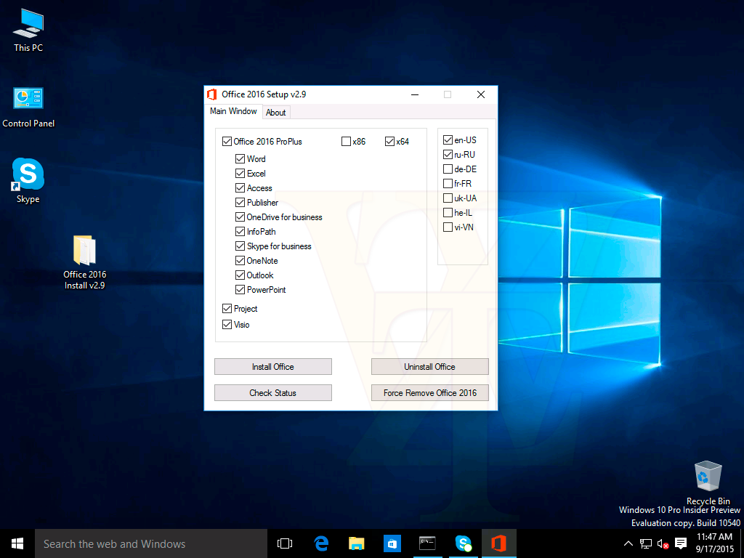Uncheck the Word checkbox

pyautogui.click(x=240, y=159)
